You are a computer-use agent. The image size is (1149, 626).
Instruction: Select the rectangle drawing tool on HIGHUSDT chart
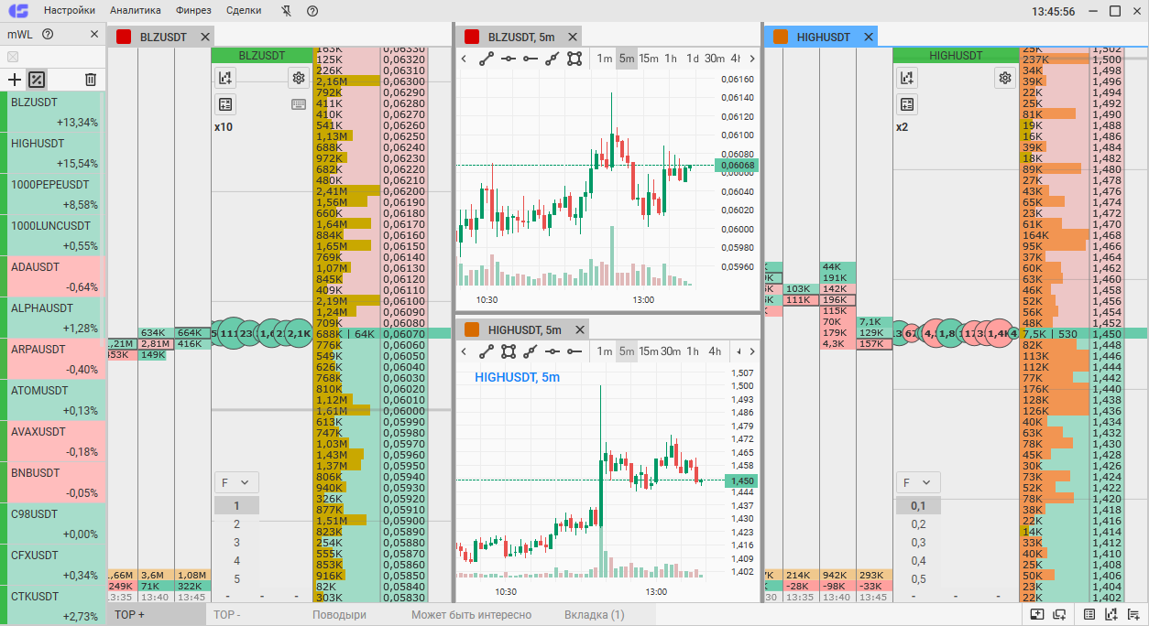(509, 351)
